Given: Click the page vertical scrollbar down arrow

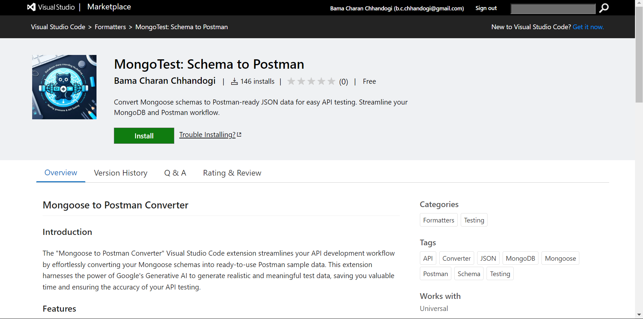Looking at the screenshot, I should point(639,315).
